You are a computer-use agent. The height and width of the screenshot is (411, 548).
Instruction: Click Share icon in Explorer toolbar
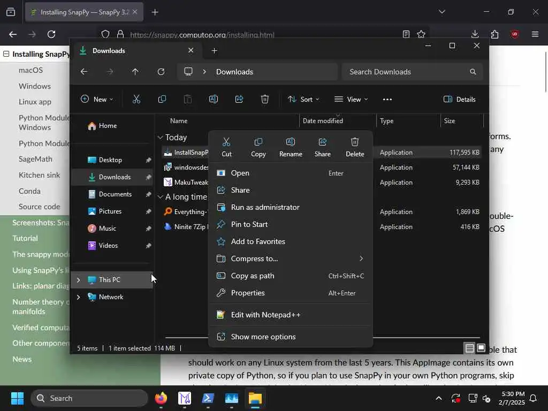(x=239, y=99)
